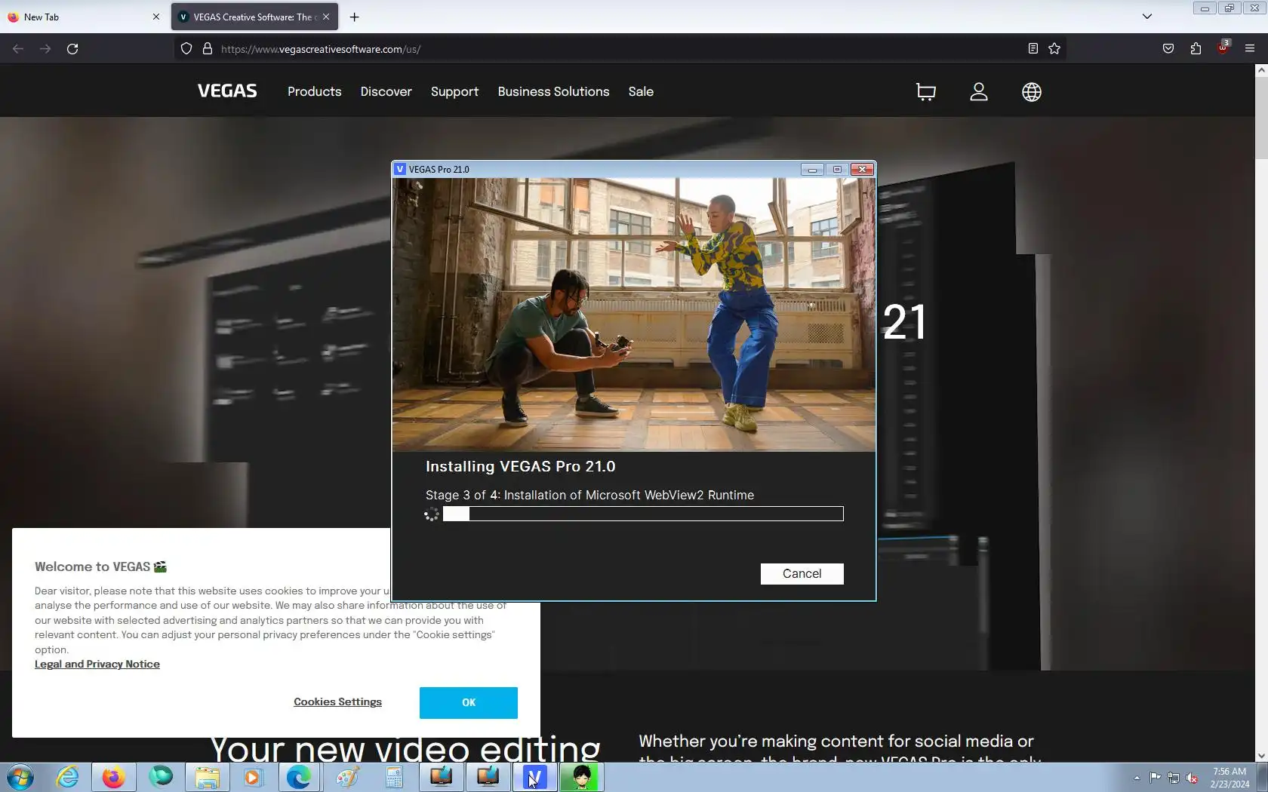The image size is (1268, 792).
Task: Open a new browser tab
Action: coord(354,17)
